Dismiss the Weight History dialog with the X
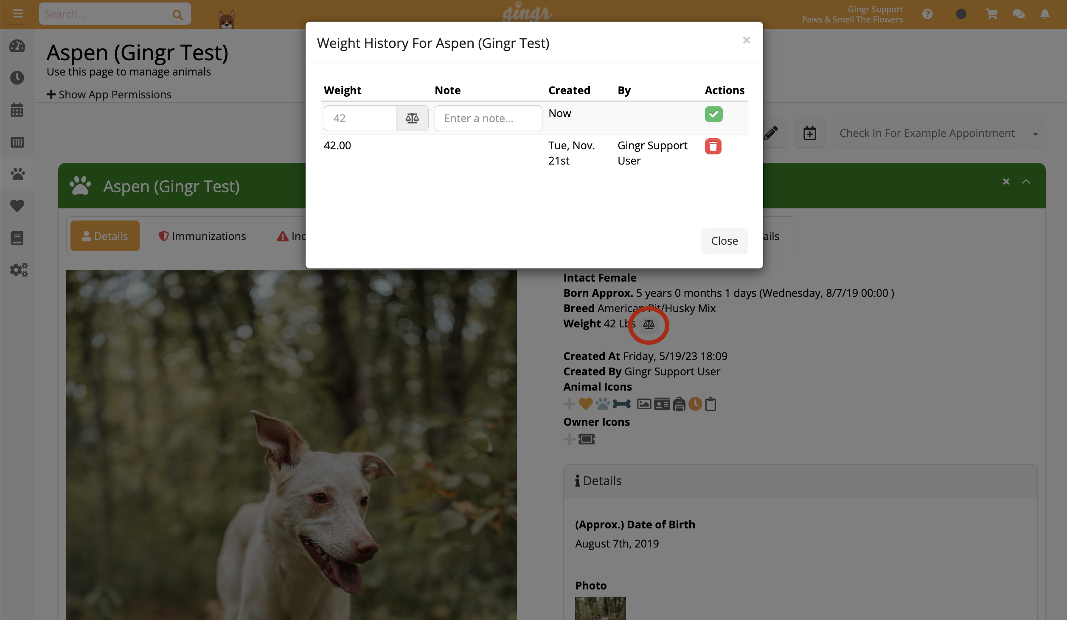1067x620 pixels. point(747,40)
